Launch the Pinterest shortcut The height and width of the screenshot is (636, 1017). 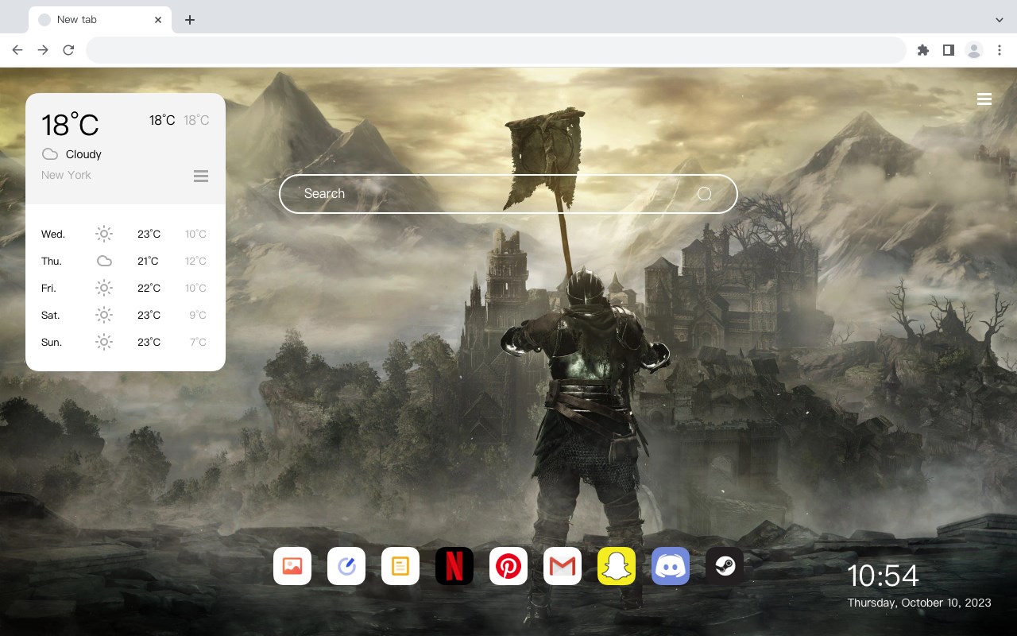click(508, 566)
